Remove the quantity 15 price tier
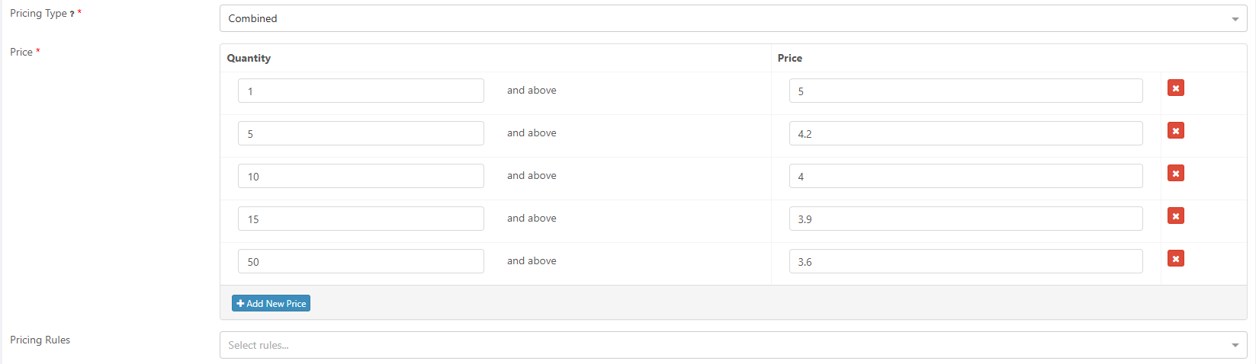 (1175, 216)
